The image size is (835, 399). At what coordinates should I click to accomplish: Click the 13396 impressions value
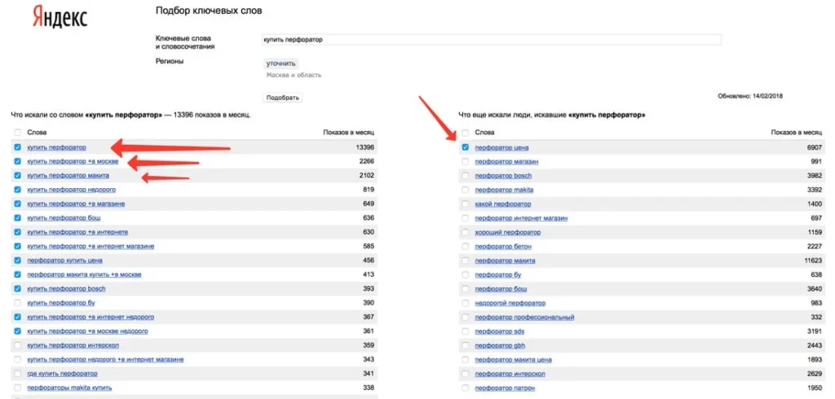364,147
